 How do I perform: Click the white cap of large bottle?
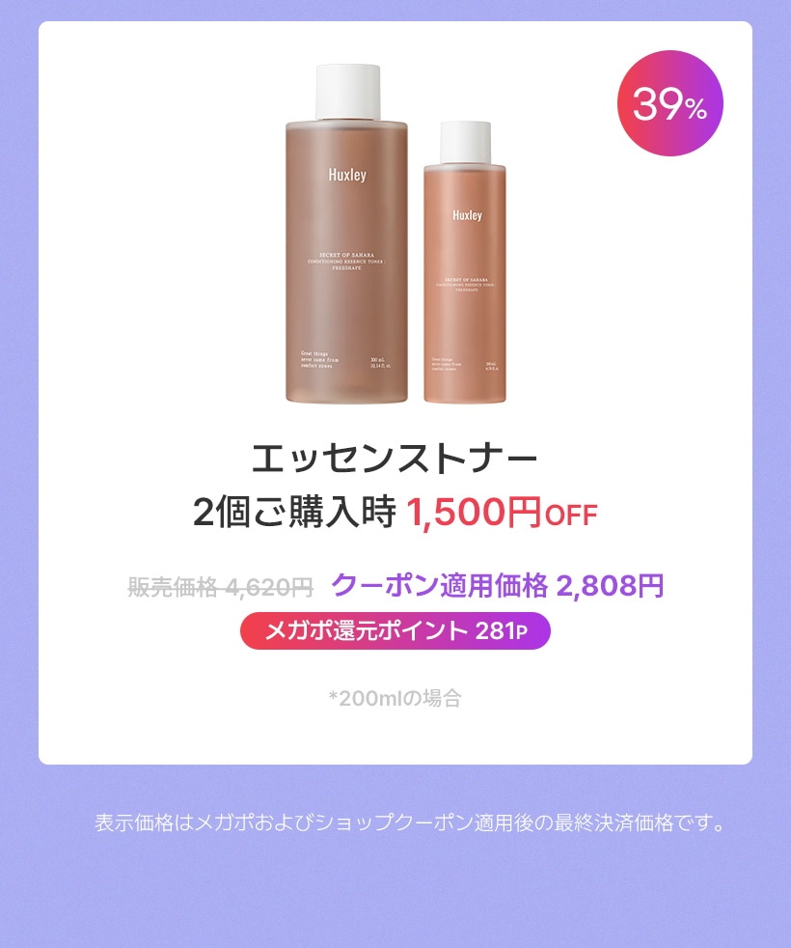348,92
